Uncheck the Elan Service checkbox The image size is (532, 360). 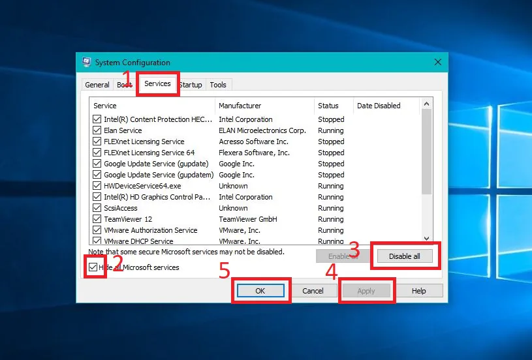pyautogui.click(x=97, y=130)
